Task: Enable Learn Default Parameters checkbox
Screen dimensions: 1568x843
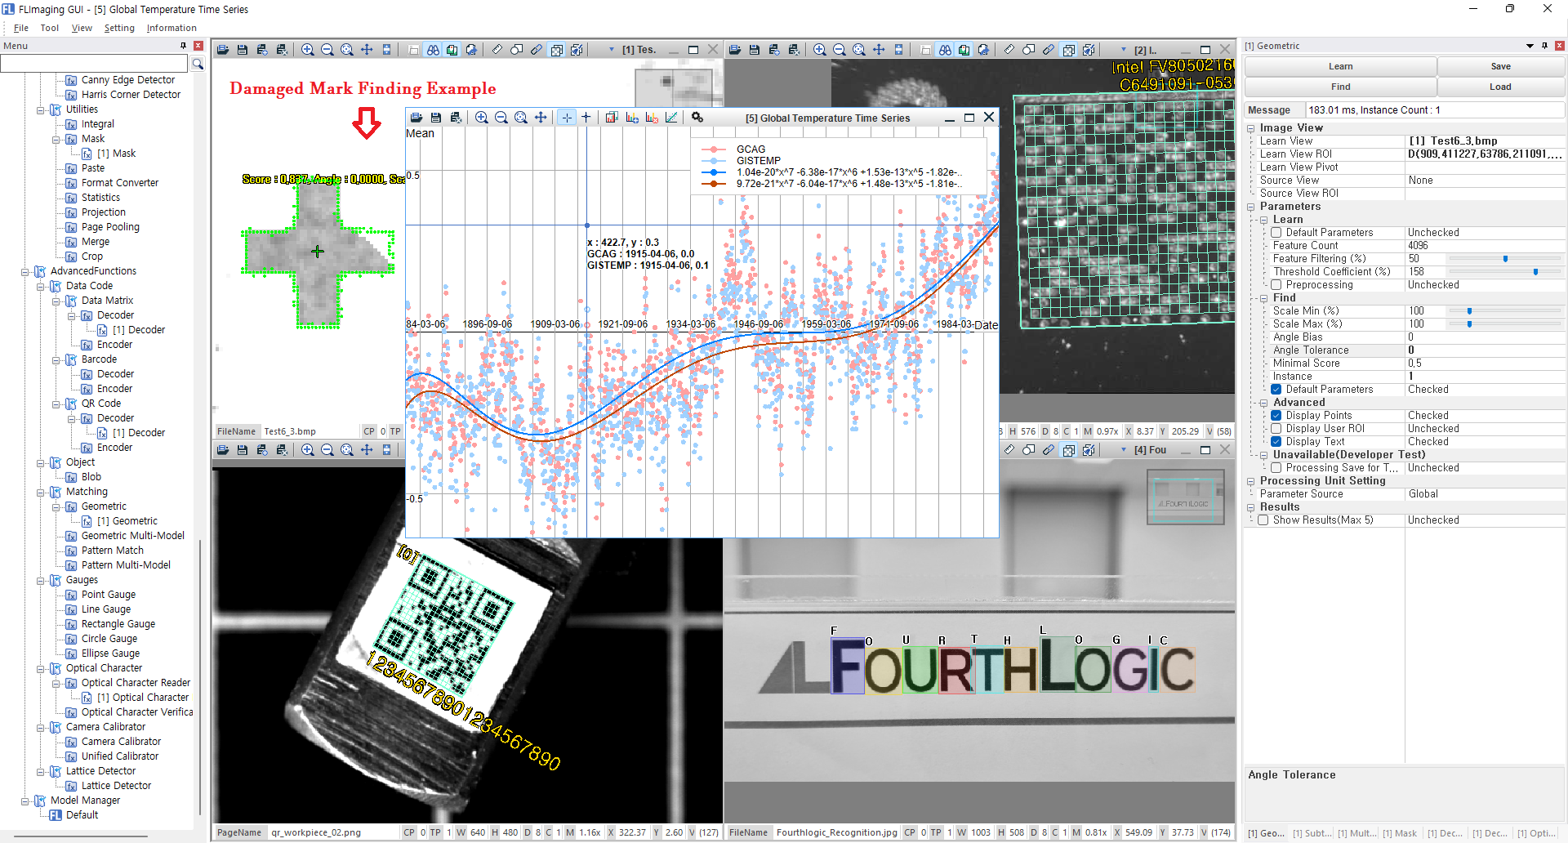Action: point(1276,233)
